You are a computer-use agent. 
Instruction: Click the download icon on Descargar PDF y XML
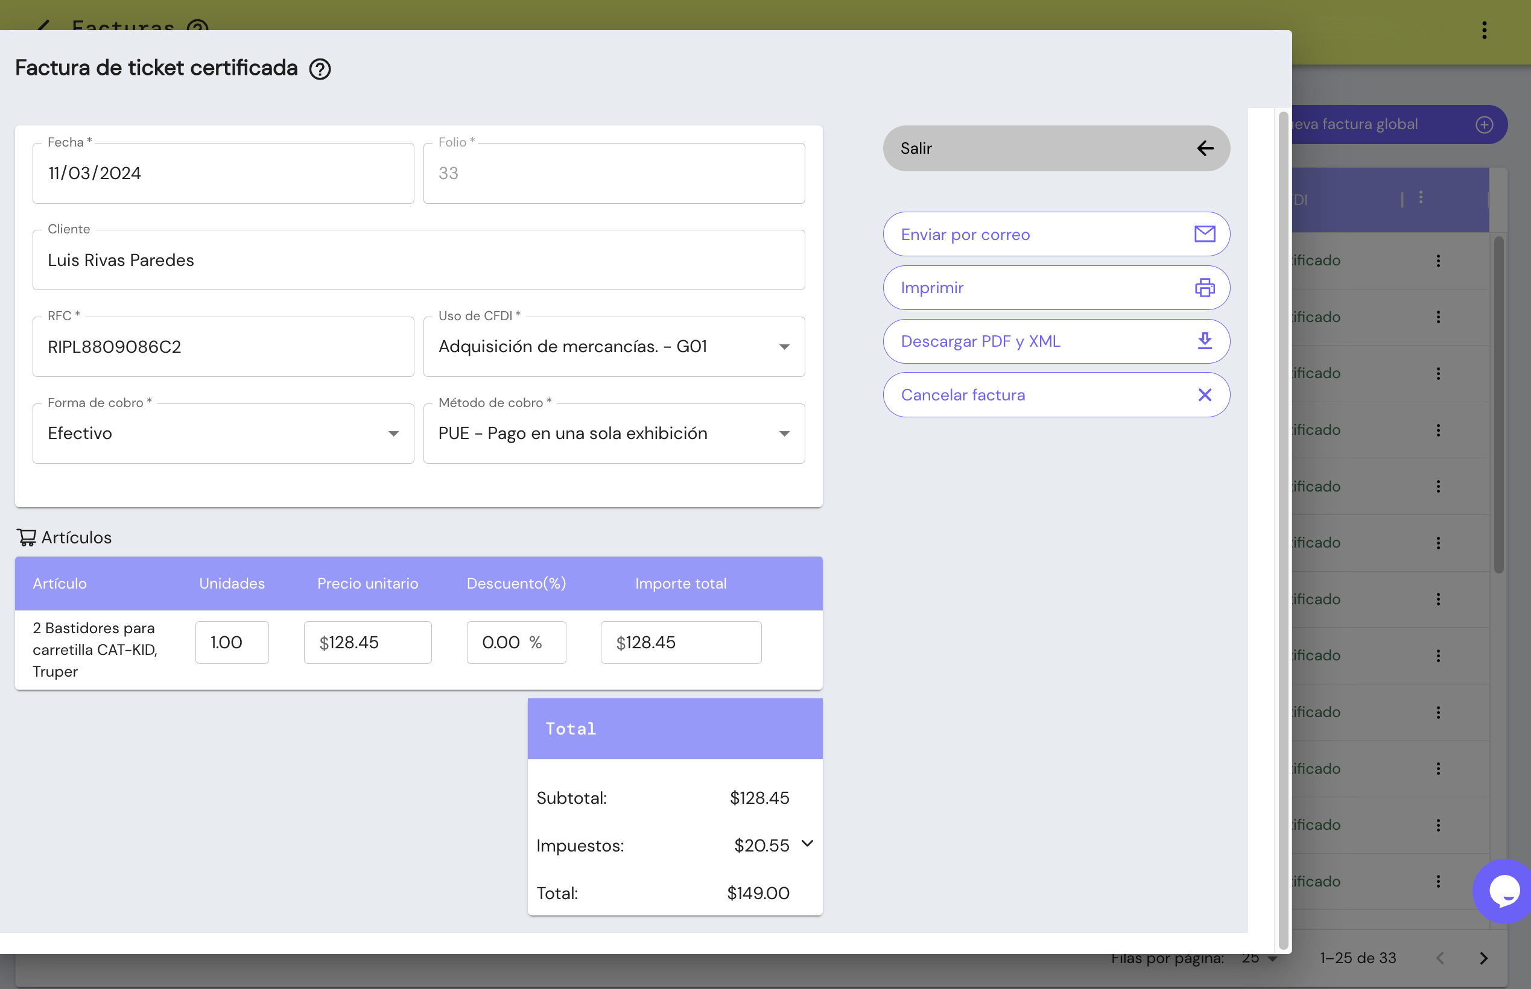click(x=1205, y=341)
